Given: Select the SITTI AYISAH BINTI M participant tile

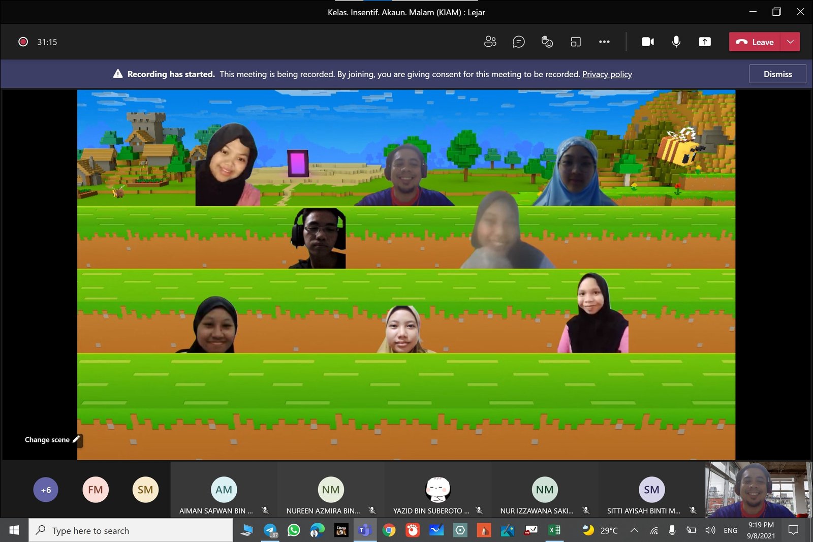Looking at the screenshot, I should point(651,490).
